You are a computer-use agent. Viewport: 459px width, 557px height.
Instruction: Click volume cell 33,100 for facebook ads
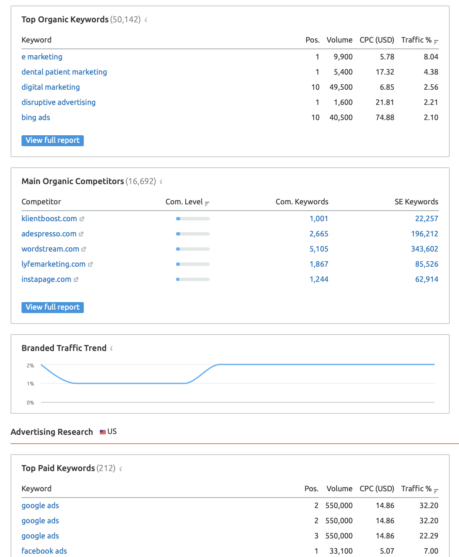coord(341,551)
